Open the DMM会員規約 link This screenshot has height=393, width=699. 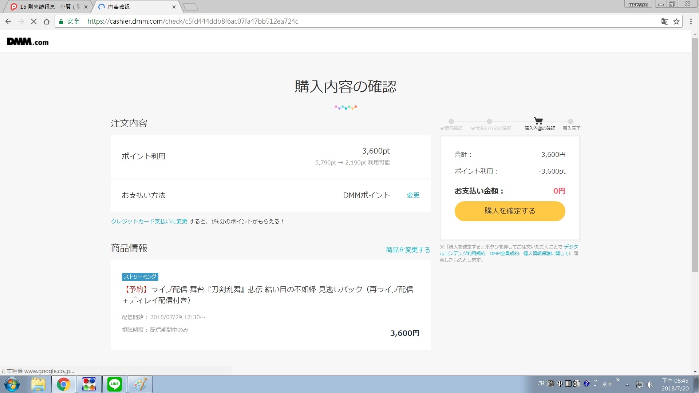[504, 253]
